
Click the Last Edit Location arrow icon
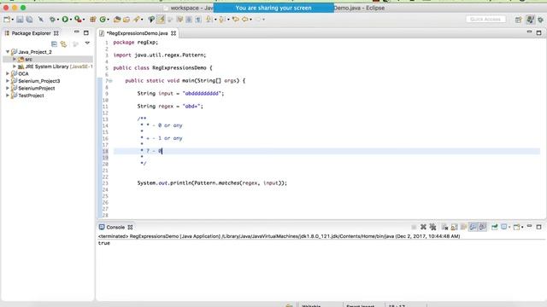(x=236, y=20)
